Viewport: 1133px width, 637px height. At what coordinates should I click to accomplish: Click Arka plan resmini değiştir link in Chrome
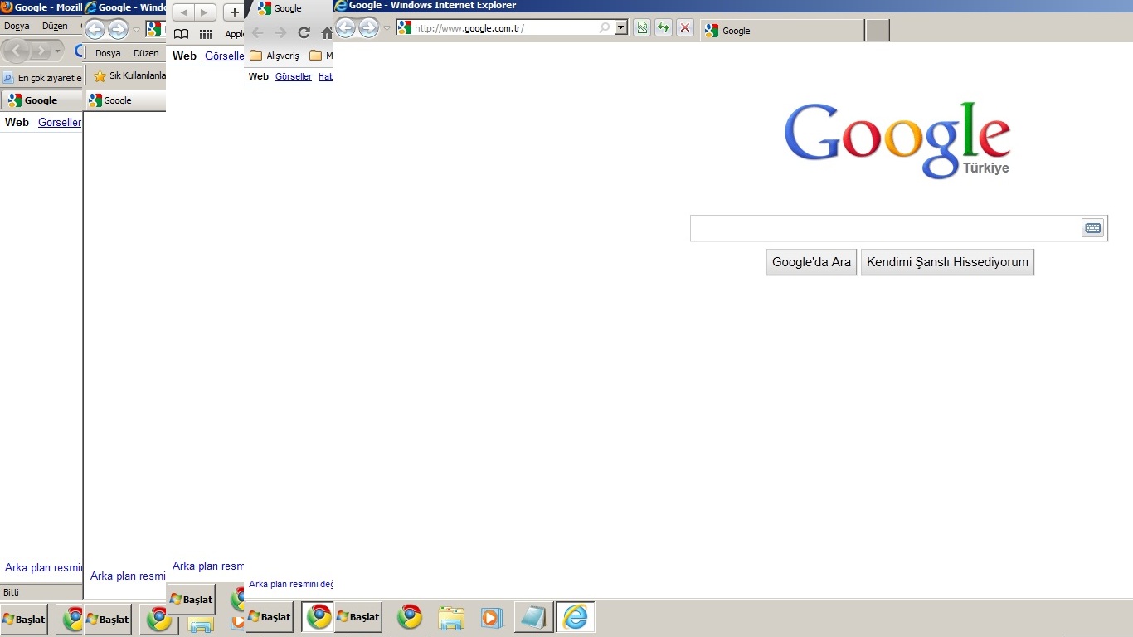(290, 584)
